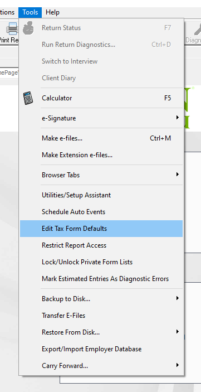The height and width of the screenshot is (392, 201).
Task: Choose Schedule Auto Events
Action: pyautogui.click(x=101, y=212)
